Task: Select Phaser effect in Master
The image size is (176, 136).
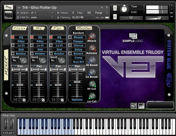Action: tap(78, 37)
